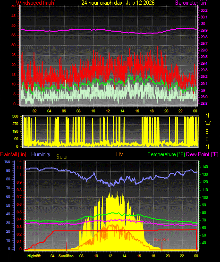Click the 29.3 value on the barometer axis

204,70
